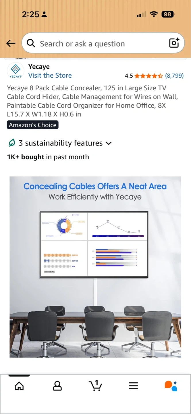The width and height of the screenshot is (191, 414).
Task: Tap the Yecaye brand logo
Action: [x=16, y=71]
